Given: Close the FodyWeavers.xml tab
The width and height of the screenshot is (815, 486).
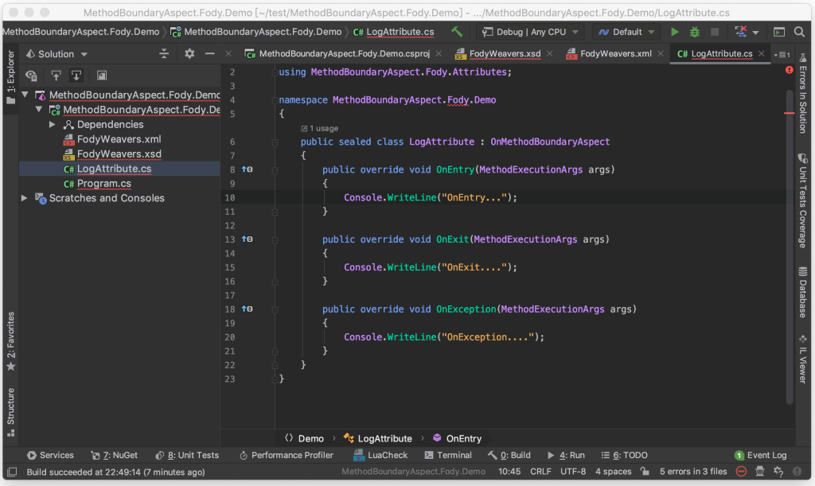Looking at the screenshot, I should (x=660, y=53).
